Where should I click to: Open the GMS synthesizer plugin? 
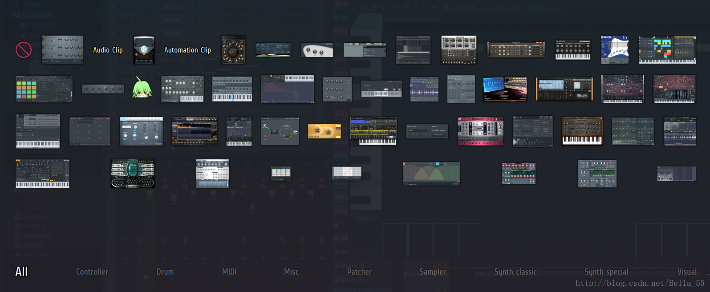coord(564,89)
